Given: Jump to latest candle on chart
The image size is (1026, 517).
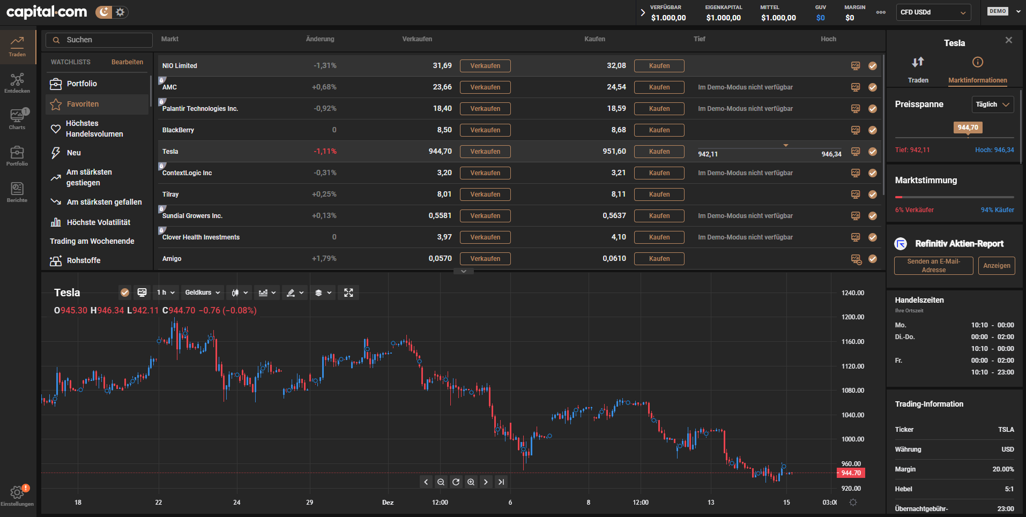Looking at the screenshot, I should point(501,482).
